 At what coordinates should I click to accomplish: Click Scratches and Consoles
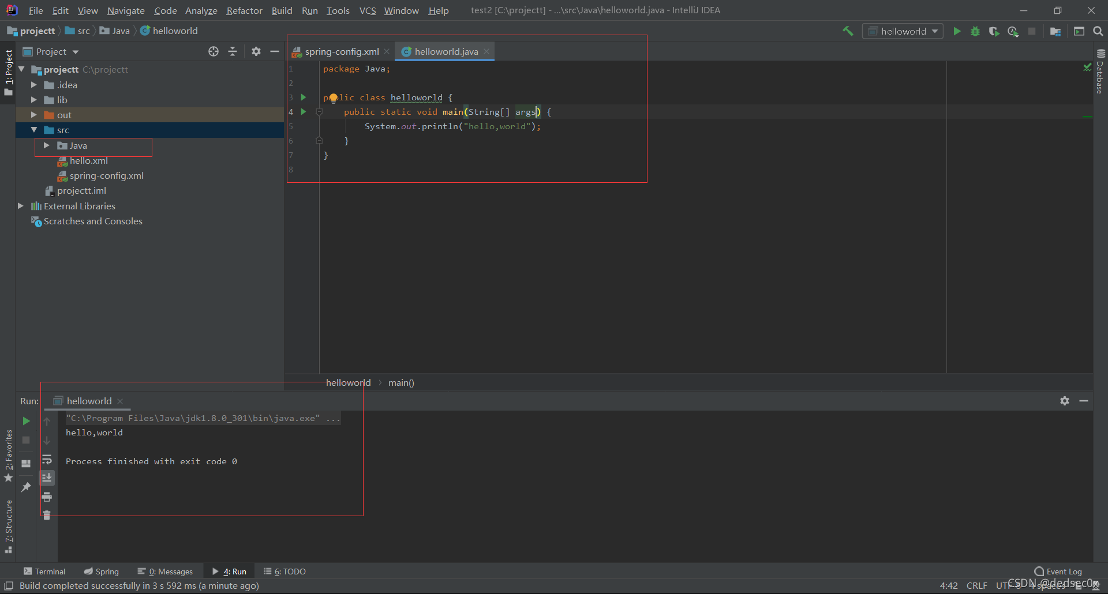point(93,221)
